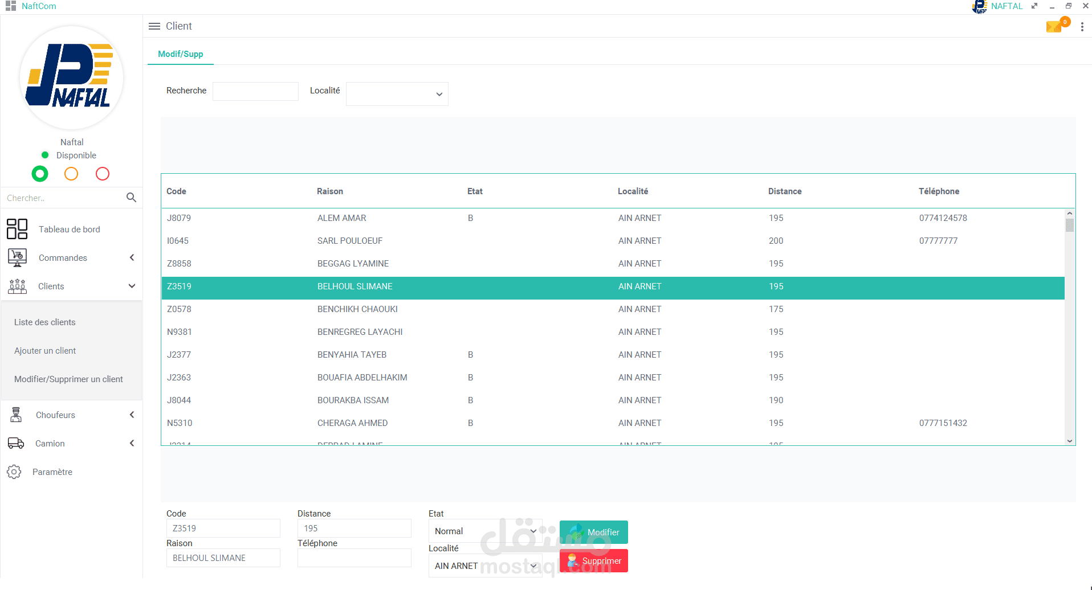This screenshot has height=590, width=1092.
Task: Select the green available status circle
Action: coord(40,174)
